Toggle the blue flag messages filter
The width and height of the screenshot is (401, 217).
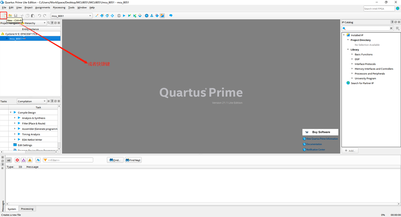[x=38, y=160]
